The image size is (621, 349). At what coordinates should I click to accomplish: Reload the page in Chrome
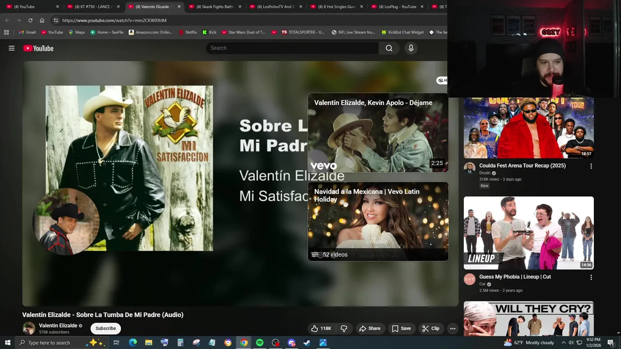(30, 20)
